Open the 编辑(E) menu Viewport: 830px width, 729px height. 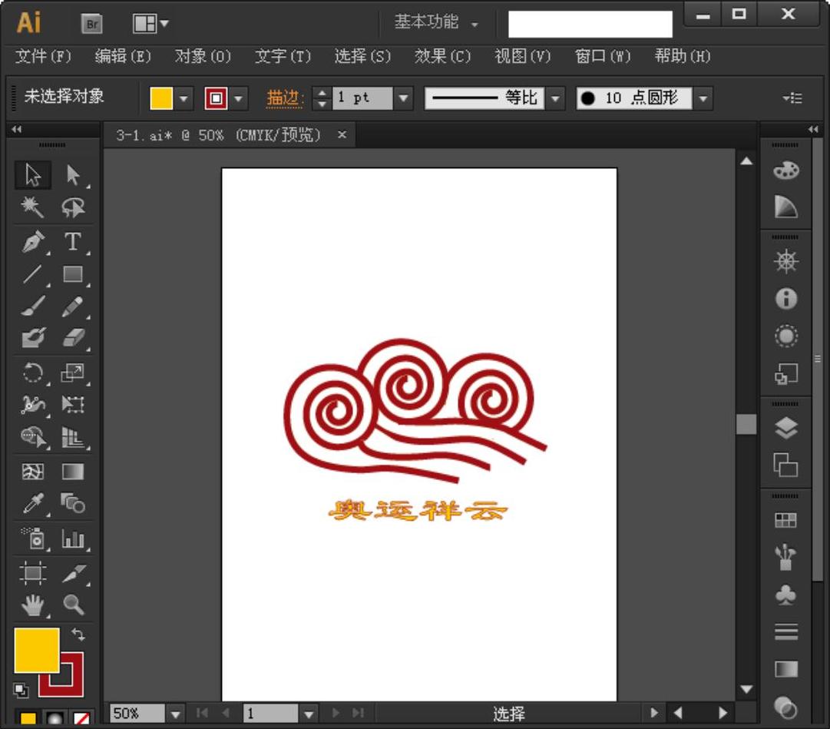(x=123, y=55)
